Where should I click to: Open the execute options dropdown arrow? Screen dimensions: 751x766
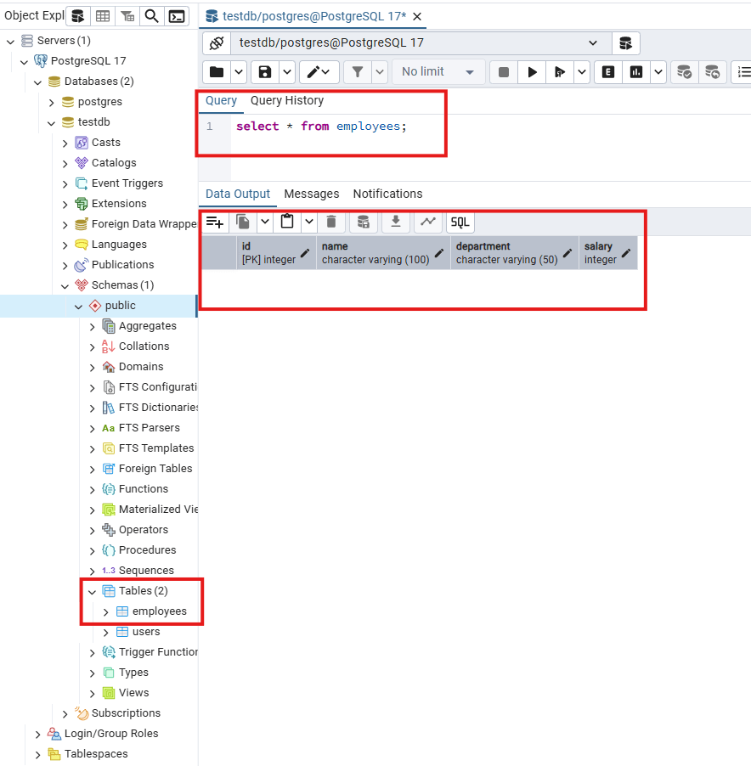tap(582, 72)
